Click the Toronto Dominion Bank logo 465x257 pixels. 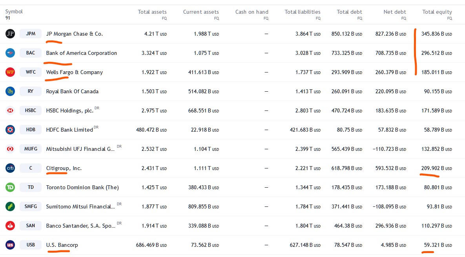pyautogui.click(x=10, y=187)
